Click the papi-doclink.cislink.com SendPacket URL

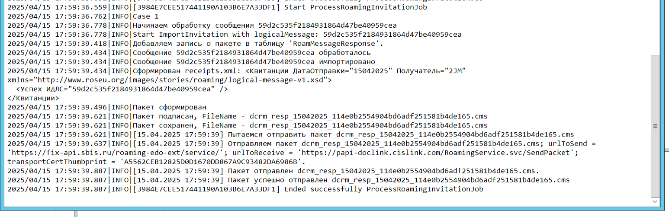click(437, 153)
